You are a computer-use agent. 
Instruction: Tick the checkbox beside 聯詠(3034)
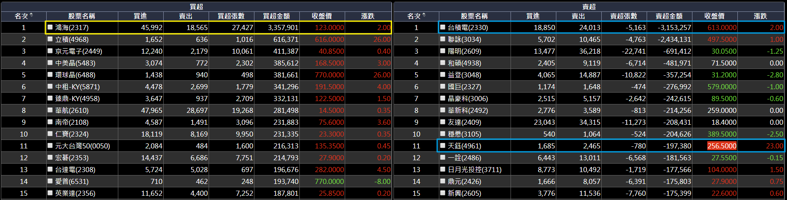443,39
